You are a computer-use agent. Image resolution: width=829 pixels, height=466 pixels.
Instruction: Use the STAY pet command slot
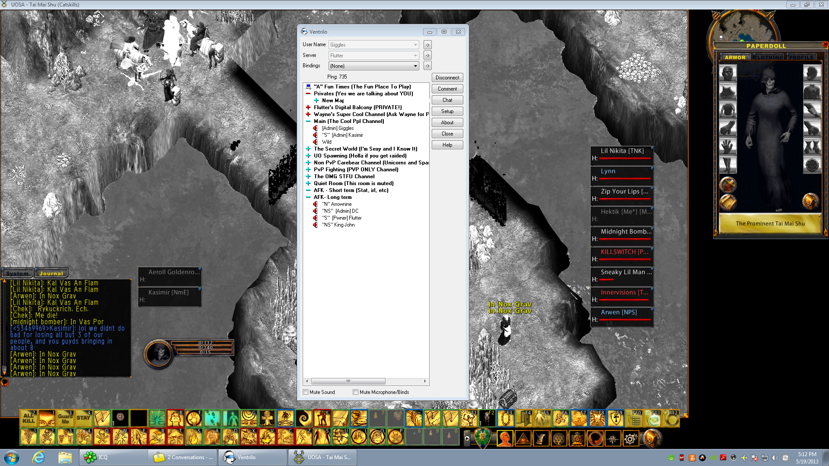(x=83, y=419)
